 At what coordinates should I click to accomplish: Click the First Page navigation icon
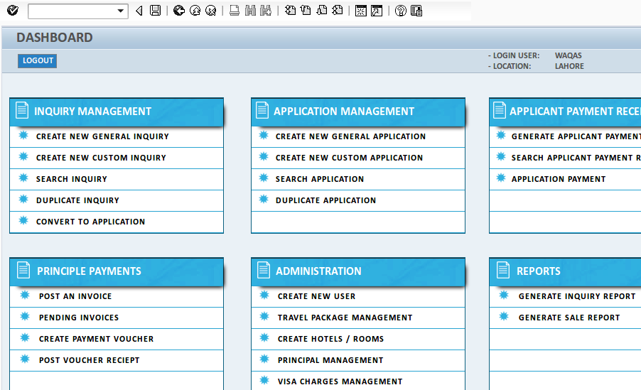290,11
